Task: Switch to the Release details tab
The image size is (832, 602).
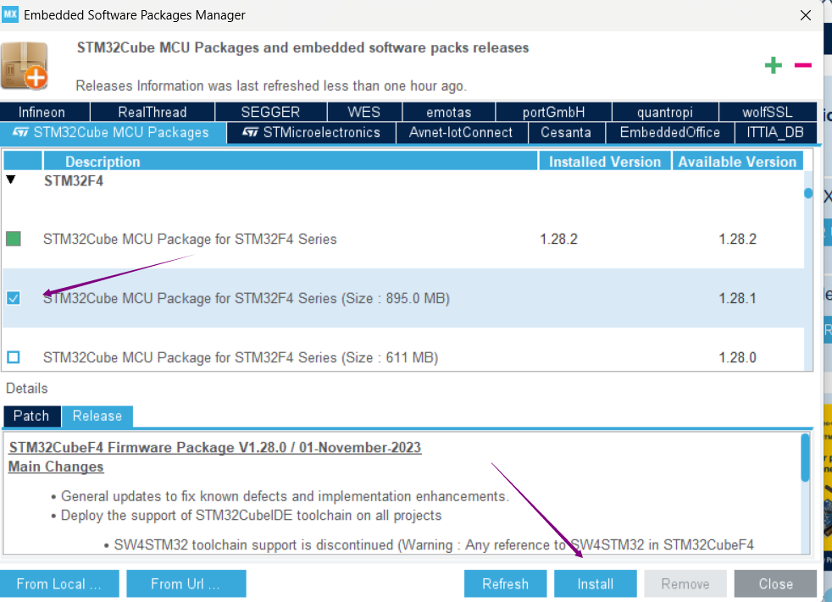Action: (97, 416)
